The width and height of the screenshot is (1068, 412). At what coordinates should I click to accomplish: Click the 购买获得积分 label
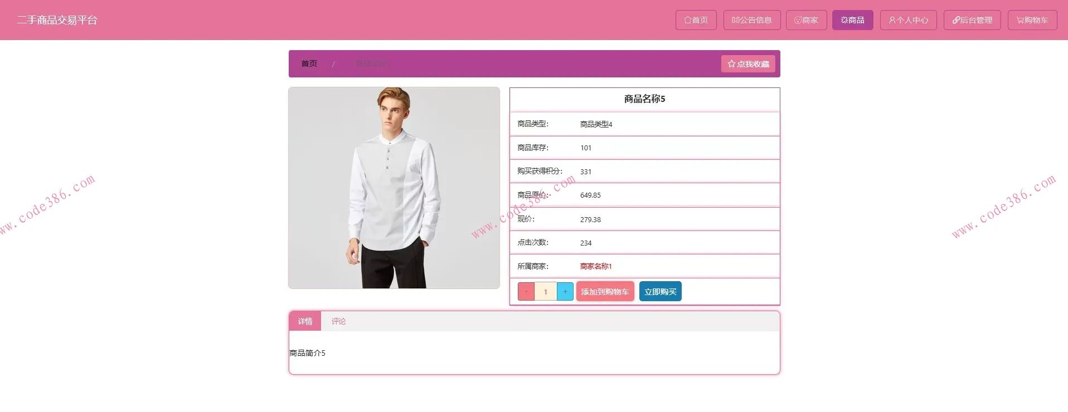point(540,171)
